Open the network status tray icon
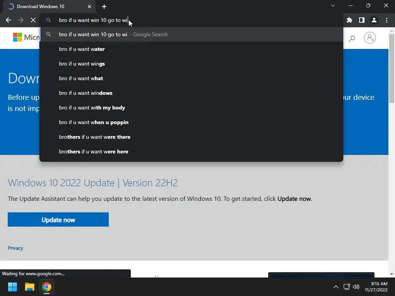 pyautogui.click(x=347, y=287)
